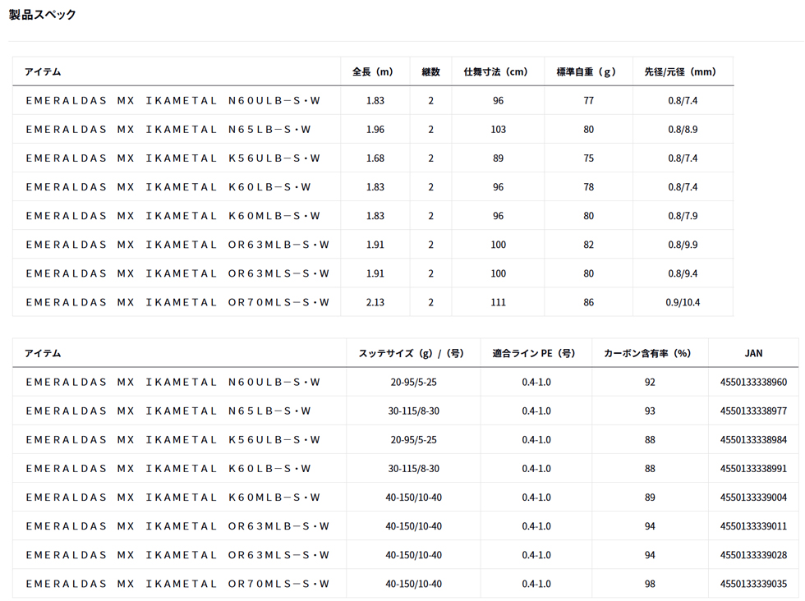Screen dimensions: 805x601
Task: Select the 103 closed length value
Action: pyautogui.click(x=499, y=130)
